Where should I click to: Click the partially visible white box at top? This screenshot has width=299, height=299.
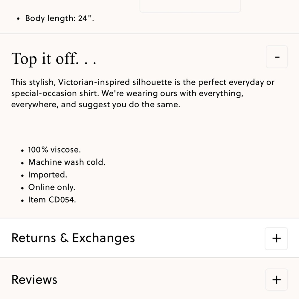190,6
